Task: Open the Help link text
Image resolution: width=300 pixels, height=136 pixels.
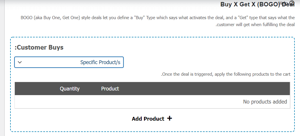Action: click(284, 3)
